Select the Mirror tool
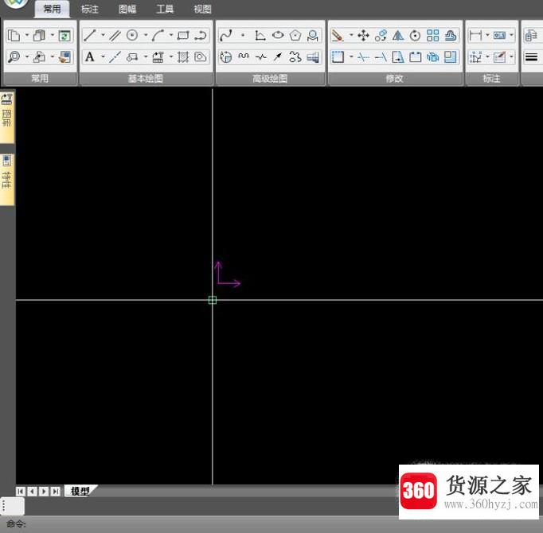The width and height of the screenshot is (543, 533). (x=398, y=35)
